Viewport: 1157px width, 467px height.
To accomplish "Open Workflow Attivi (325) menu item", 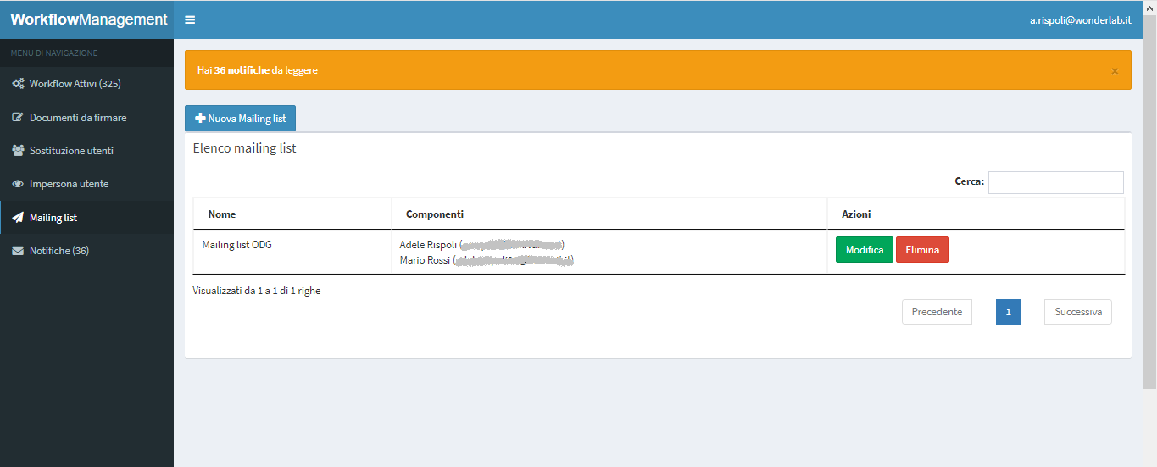I will pos(75,84).
